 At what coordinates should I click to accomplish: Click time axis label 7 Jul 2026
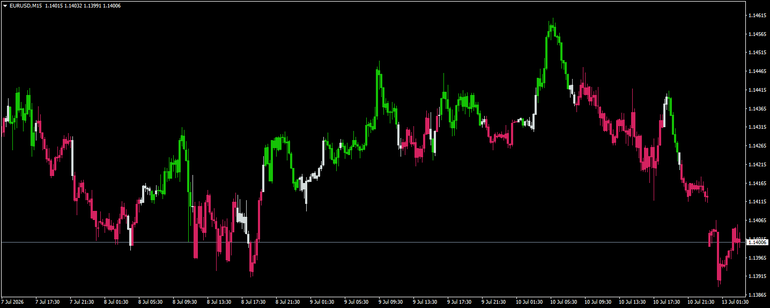pyautogui.click(x=13, y=302)
